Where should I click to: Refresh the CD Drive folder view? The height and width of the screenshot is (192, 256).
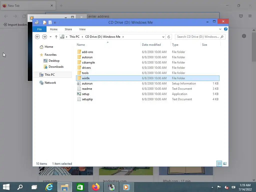pos(169,37)
